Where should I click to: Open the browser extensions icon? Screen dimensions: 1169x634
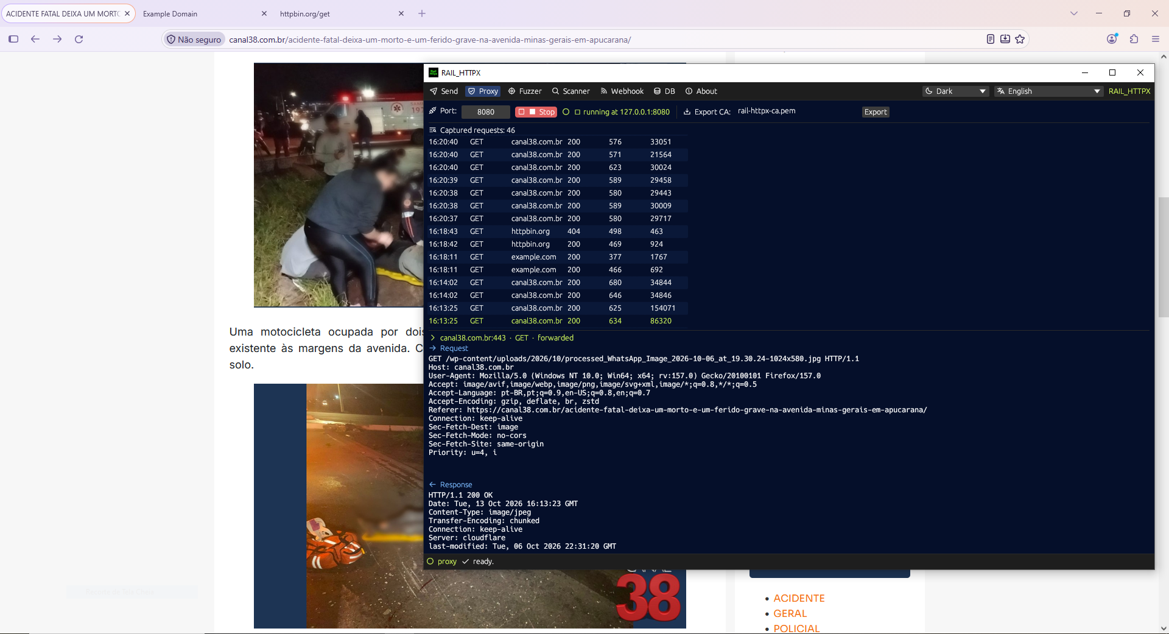coord(1134,39)
